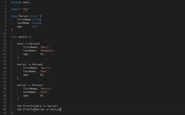Click line number 5 in the gutter
This screenshot has height=115, width=185.
click(x=5, y=16)
